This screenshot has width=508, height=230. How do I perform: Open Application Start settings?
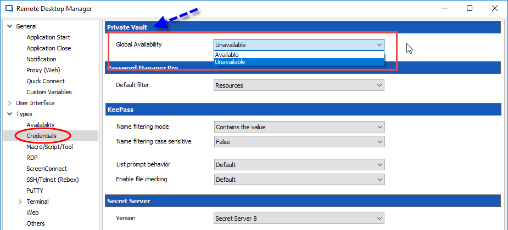[x=48, y=37]
